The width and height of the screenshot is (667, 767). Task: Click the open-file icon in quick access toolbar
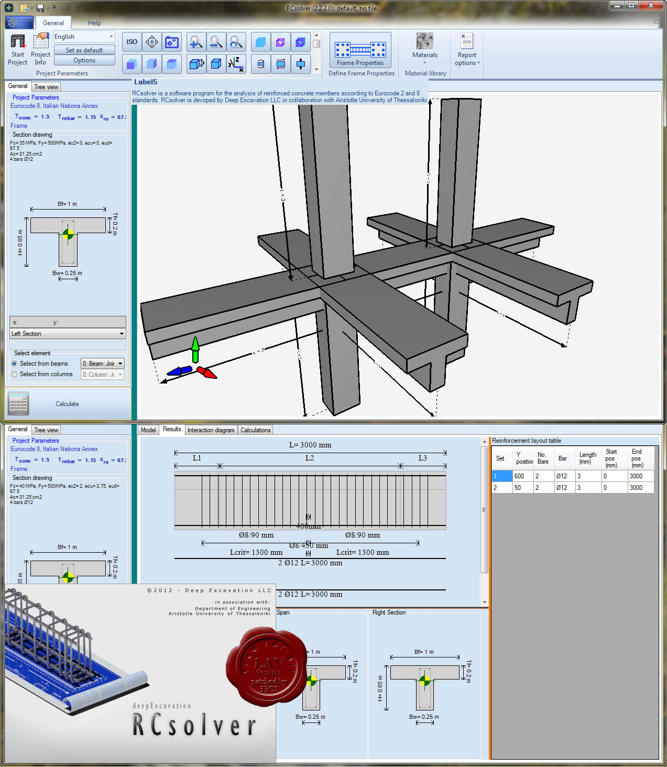[x=25, y=8]
